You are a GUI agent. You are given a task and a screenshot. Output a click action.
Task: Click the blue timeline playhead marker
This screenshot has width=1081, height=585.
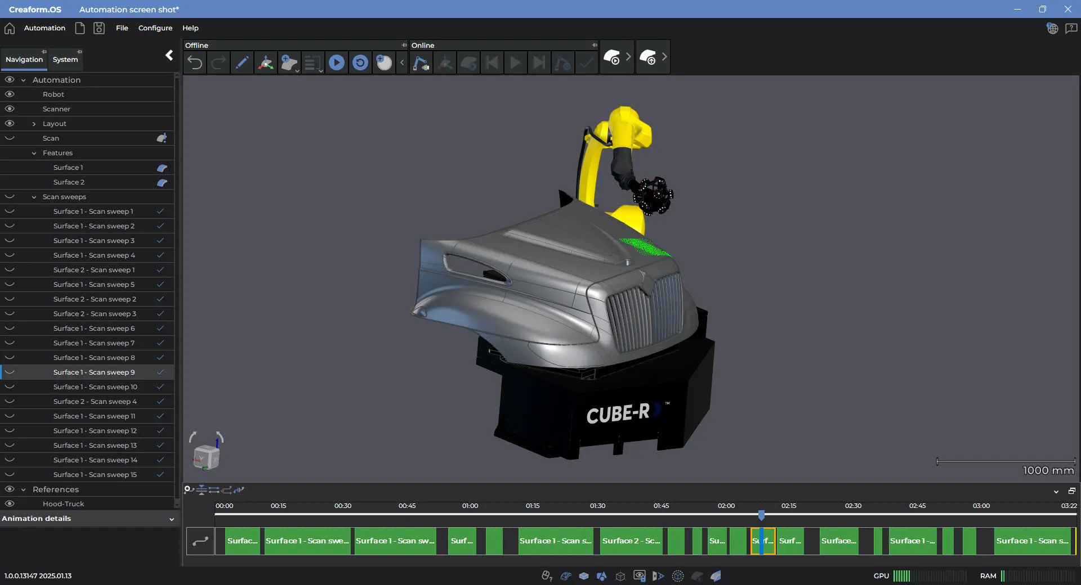tap(761, 515)
